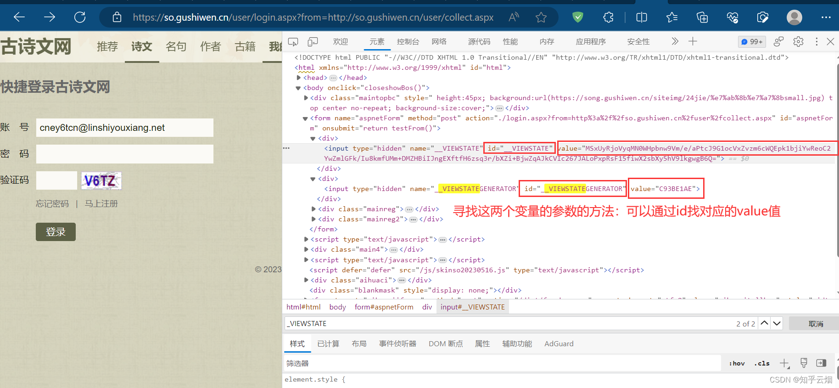Click the browser forward arrow
The image size is (839, 388).
pyautogui.click(x=50, y=17)
